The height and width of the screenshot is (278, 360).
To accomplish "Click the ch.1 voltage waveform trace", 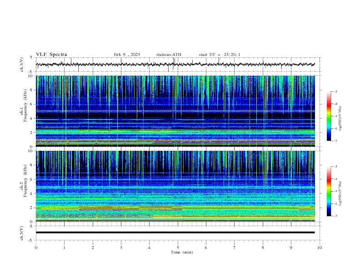I will click(175, 65).
